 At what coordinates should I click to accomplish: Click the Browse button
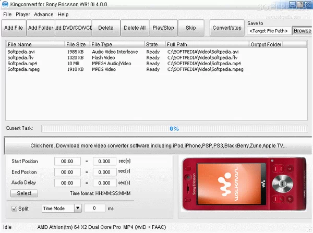303,31
